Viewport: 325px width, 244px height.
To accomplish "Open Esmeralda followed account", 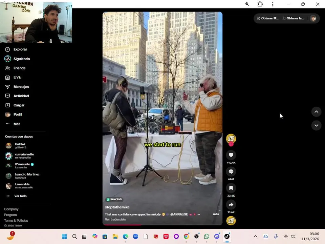I will (19, 186).
